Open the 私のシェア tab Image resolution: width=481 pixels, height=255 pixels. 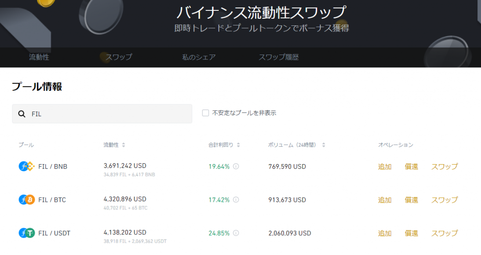click(199, 57)
